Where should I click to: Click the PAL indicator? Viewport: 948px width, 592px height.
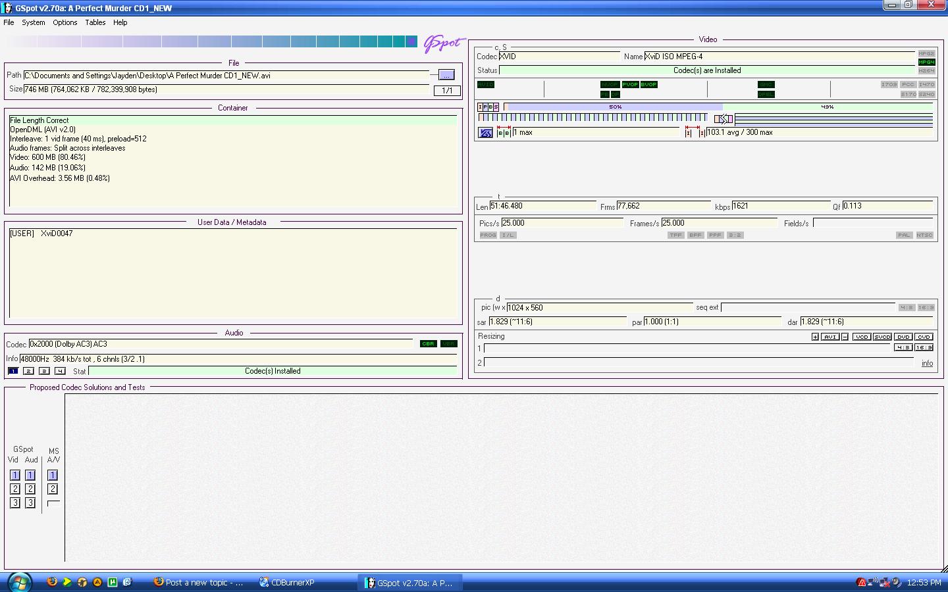point(904,235)
